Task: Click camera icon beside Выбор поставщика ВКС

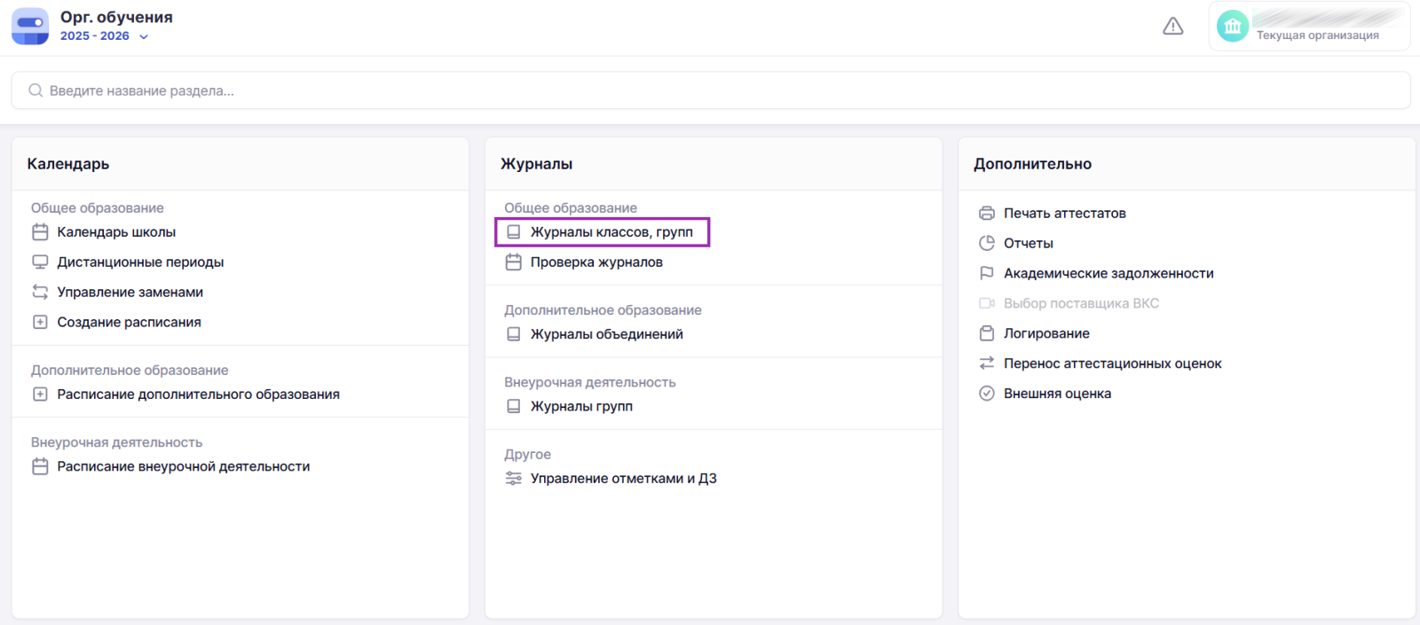Action: click(987, 303)
